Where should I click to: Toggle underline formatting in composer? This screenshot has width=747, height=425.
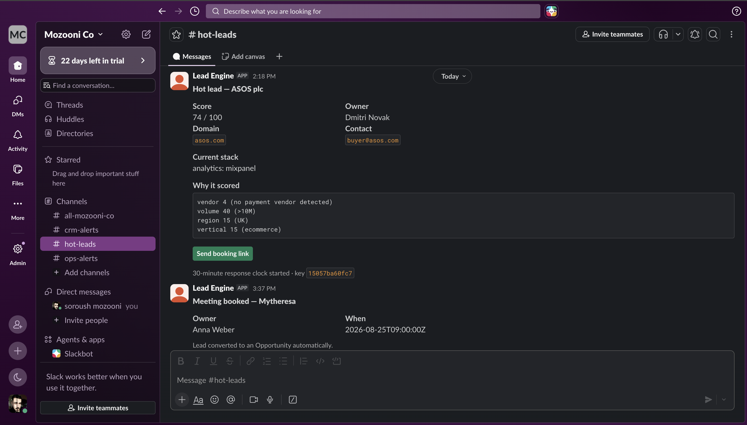pyautogui.click(x=213, y=361)
